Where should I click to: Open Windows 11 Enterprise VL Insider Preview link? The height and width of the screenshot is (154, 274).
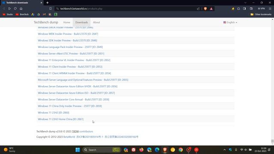(74, 60)
